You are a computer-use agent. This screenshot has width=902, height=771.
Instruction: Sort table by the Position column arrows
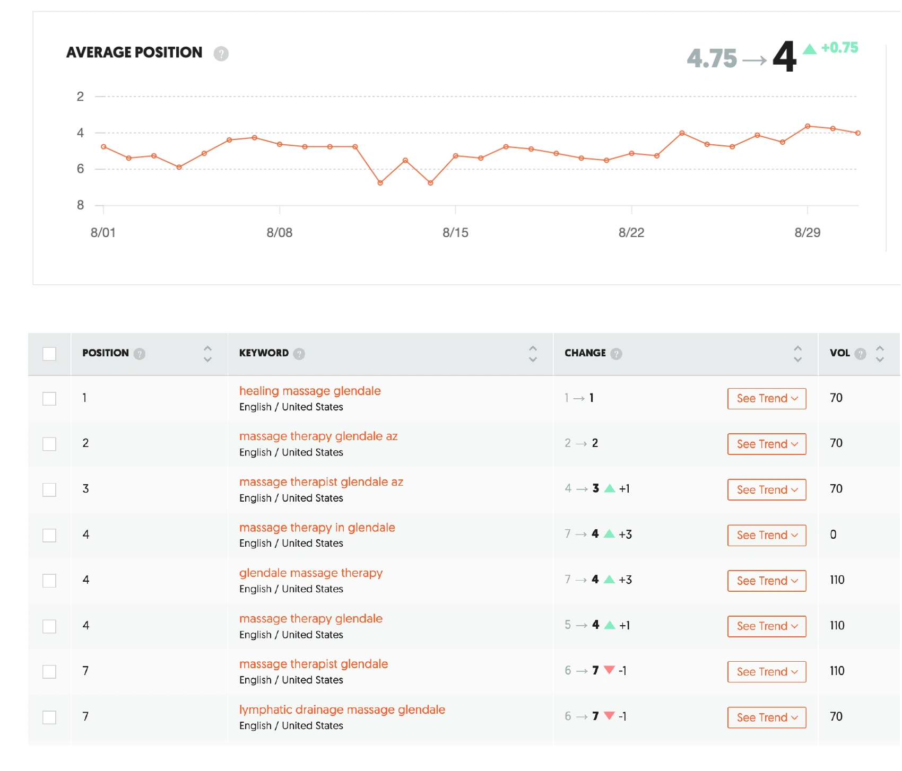(207, 354)
